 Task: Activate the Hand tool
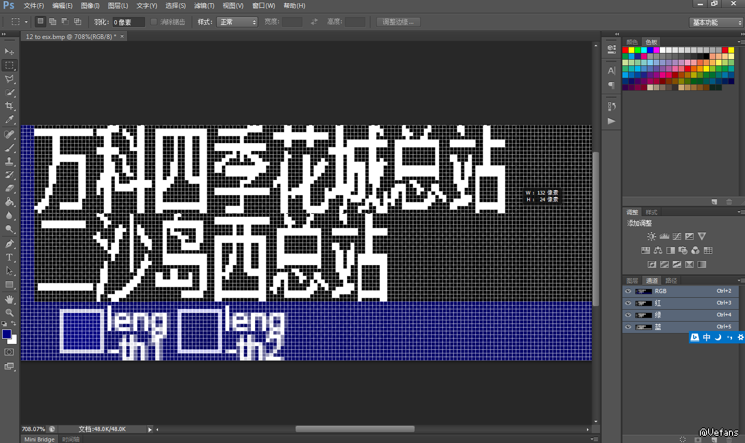(x=9, y=299)
